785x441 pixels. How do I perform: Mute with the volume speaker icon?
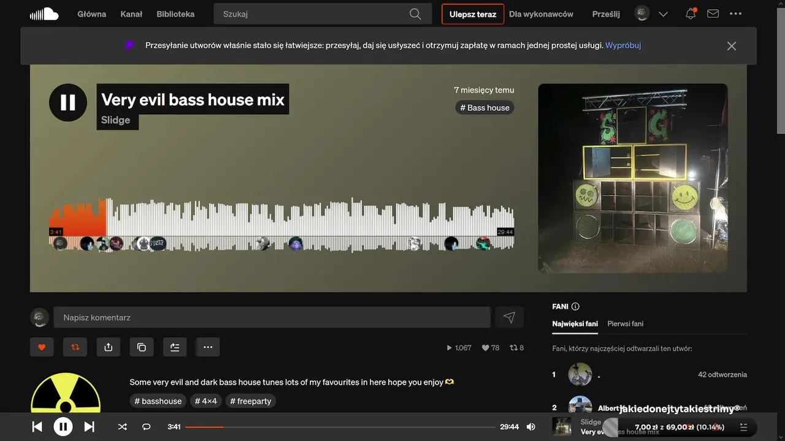point(531,427)
